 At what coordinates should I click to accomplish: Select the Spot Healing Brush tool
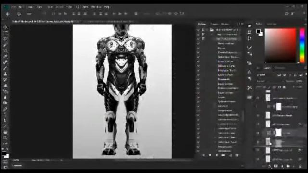coord(5,62)
